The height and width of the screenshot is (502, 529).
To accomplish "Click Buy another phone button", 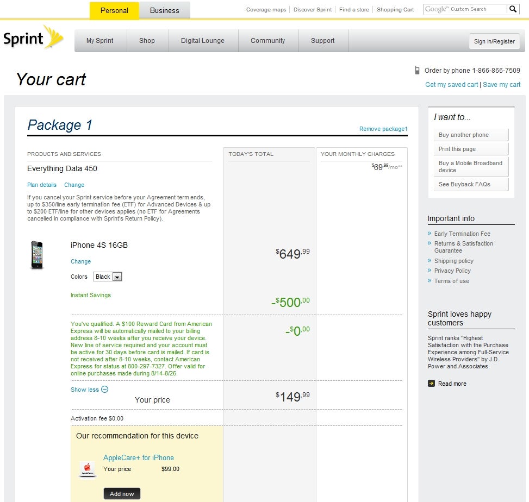I will (471, 135).
